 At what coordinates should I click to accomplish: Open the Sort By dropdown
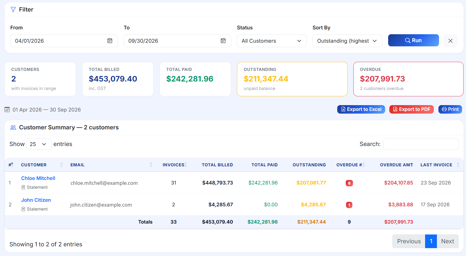tap(347, 41)
